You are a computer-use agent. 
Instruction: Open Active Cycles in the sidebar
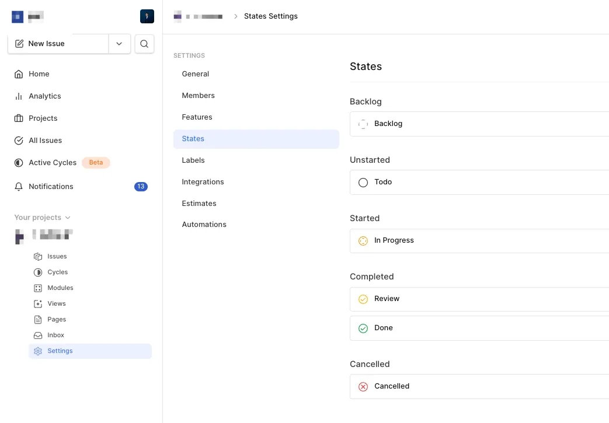pos(53,163)
